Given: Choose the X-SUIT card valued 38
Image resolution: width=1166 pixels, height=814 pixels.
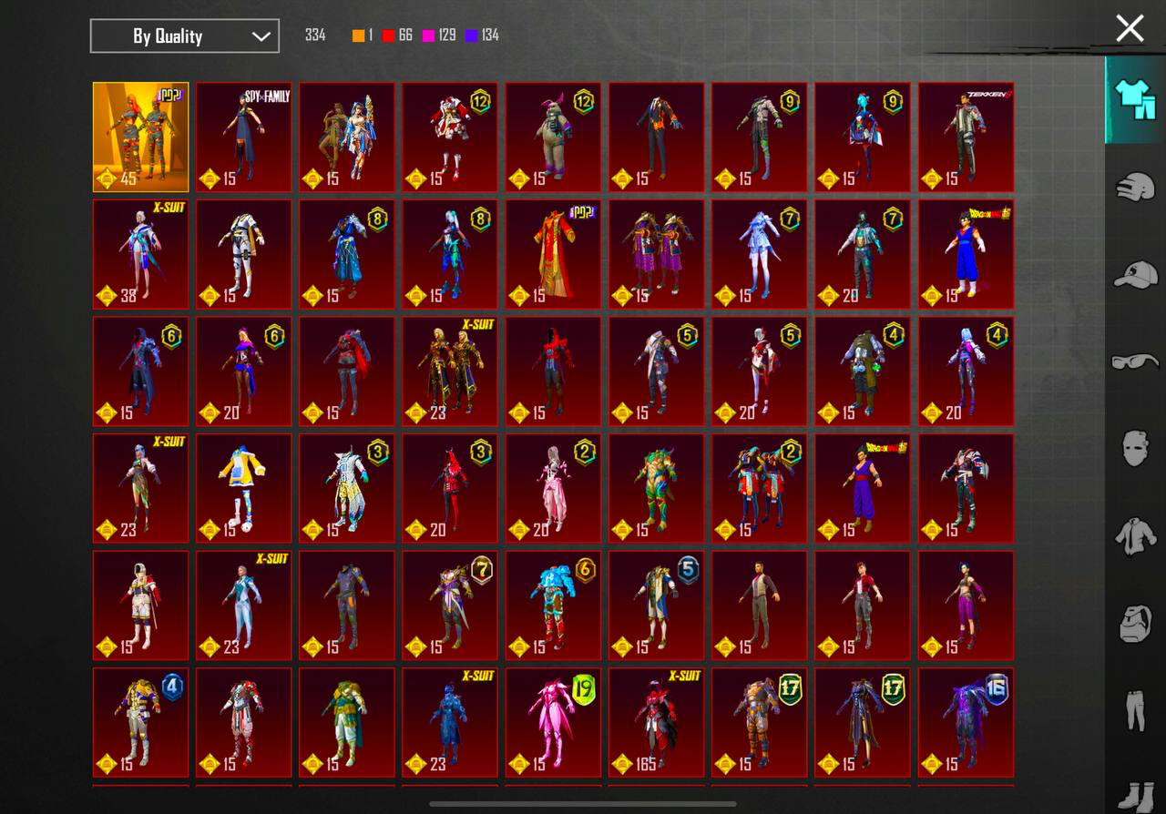Looking at the screenshot, I should tap(141, 254).
